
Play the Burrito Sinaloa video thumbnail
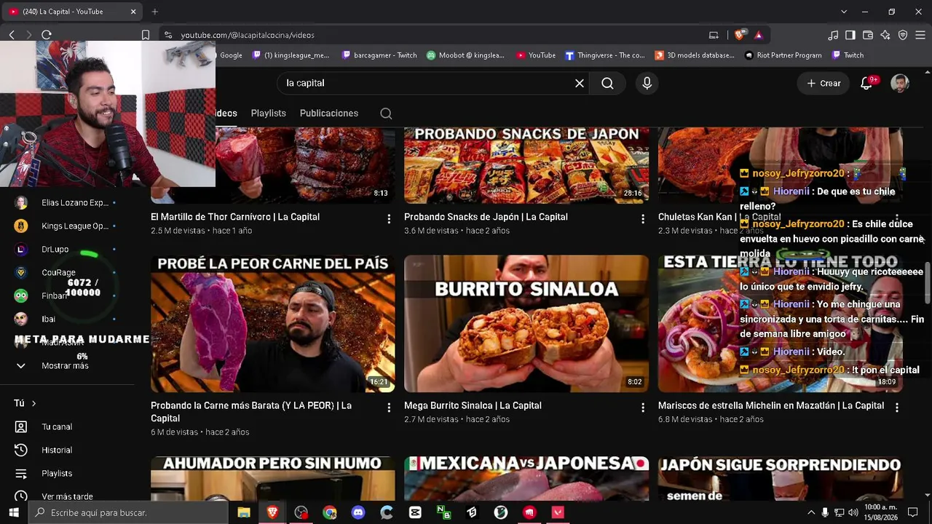tap(526, 324)
